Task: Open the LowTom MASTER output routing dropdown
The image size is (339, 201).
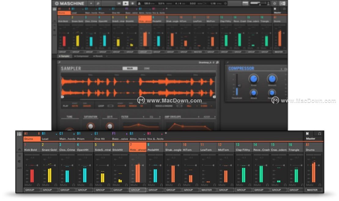Action: coord(206,190)
